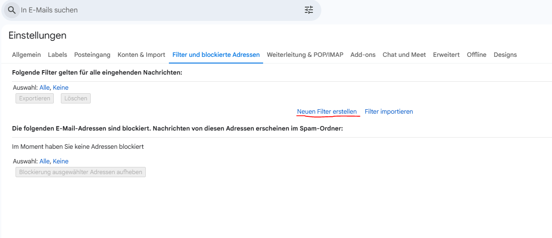552x238 pixels.
Task: Click 'Blockierung ausgewählter Adressen aufheben' button
Action: (80, 172)
